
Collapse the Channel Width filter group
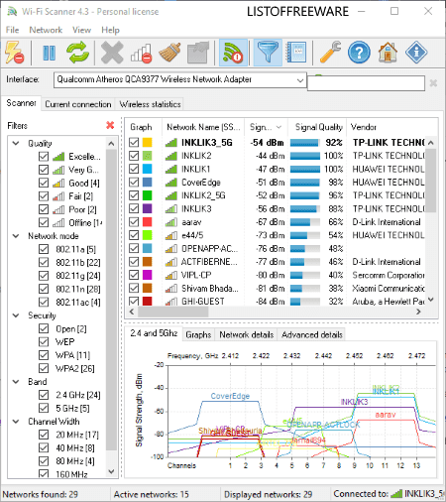(x=16, y=421)
